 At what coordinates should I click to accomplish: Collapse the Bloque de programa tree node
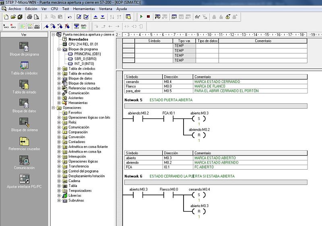point(59,49)
